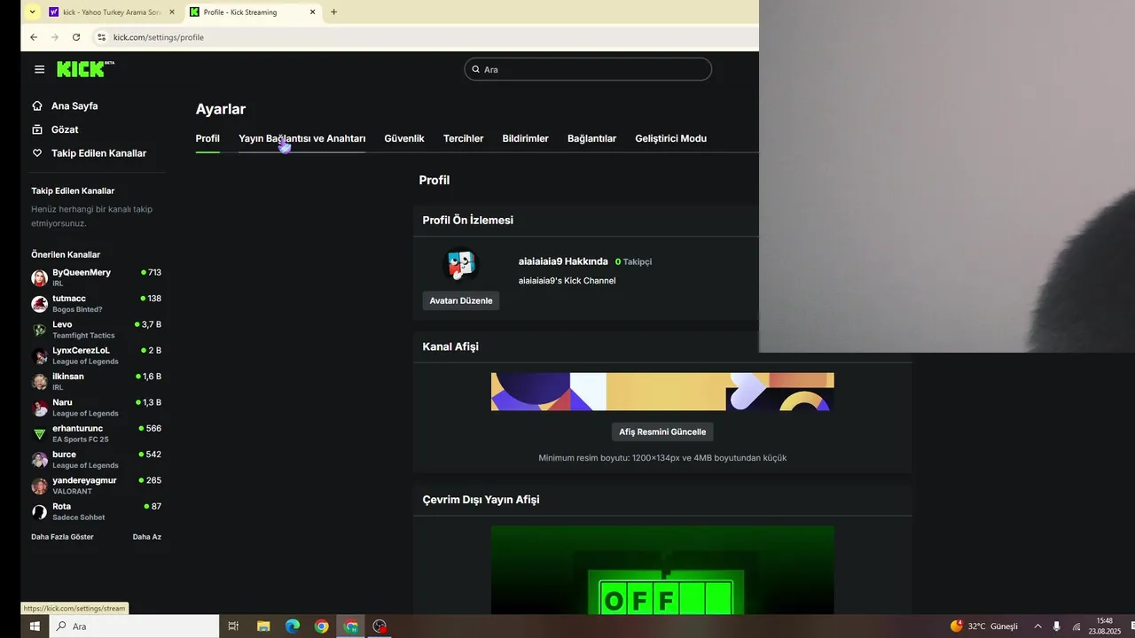The width and height of the screenshot is (1135, 638).
Task: Open a new browser tab
Action: point(333,12)
